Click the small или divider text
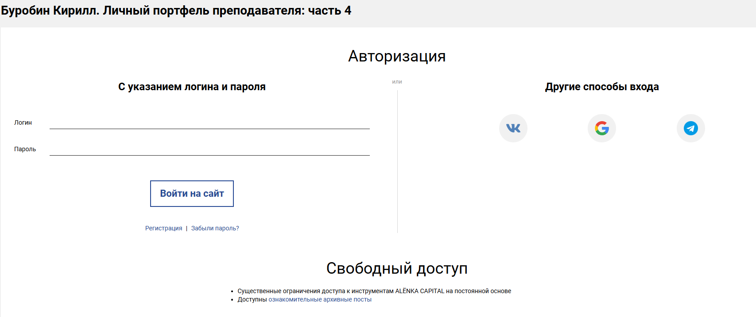Viewport: 756px width, 317px height. [x=397, y=82]
